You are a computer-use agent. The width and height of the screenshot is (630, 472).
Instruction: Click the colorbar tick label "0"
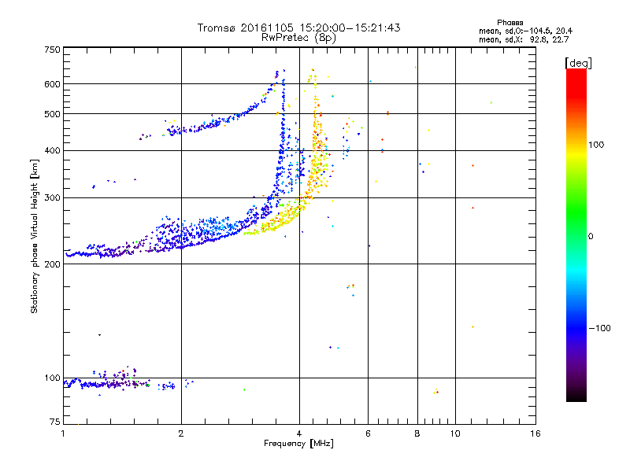click(591, 237)
